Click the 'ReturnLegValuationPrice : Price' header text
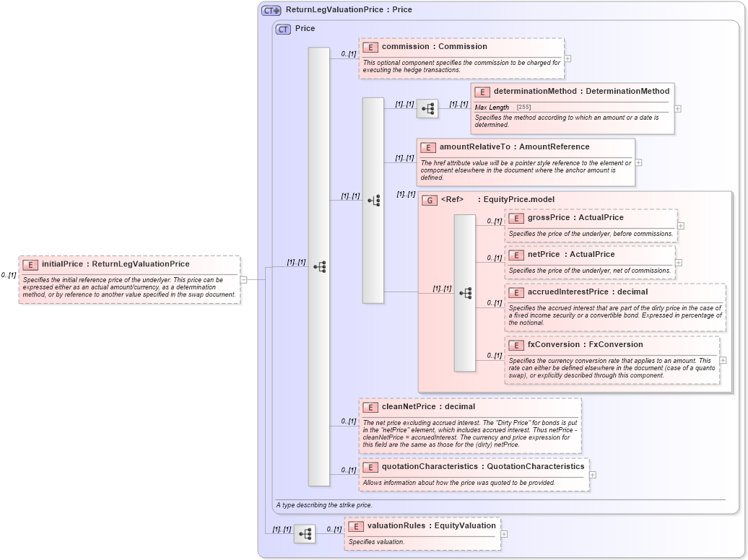This screenshot has width=748, height=560. [349, 9]
